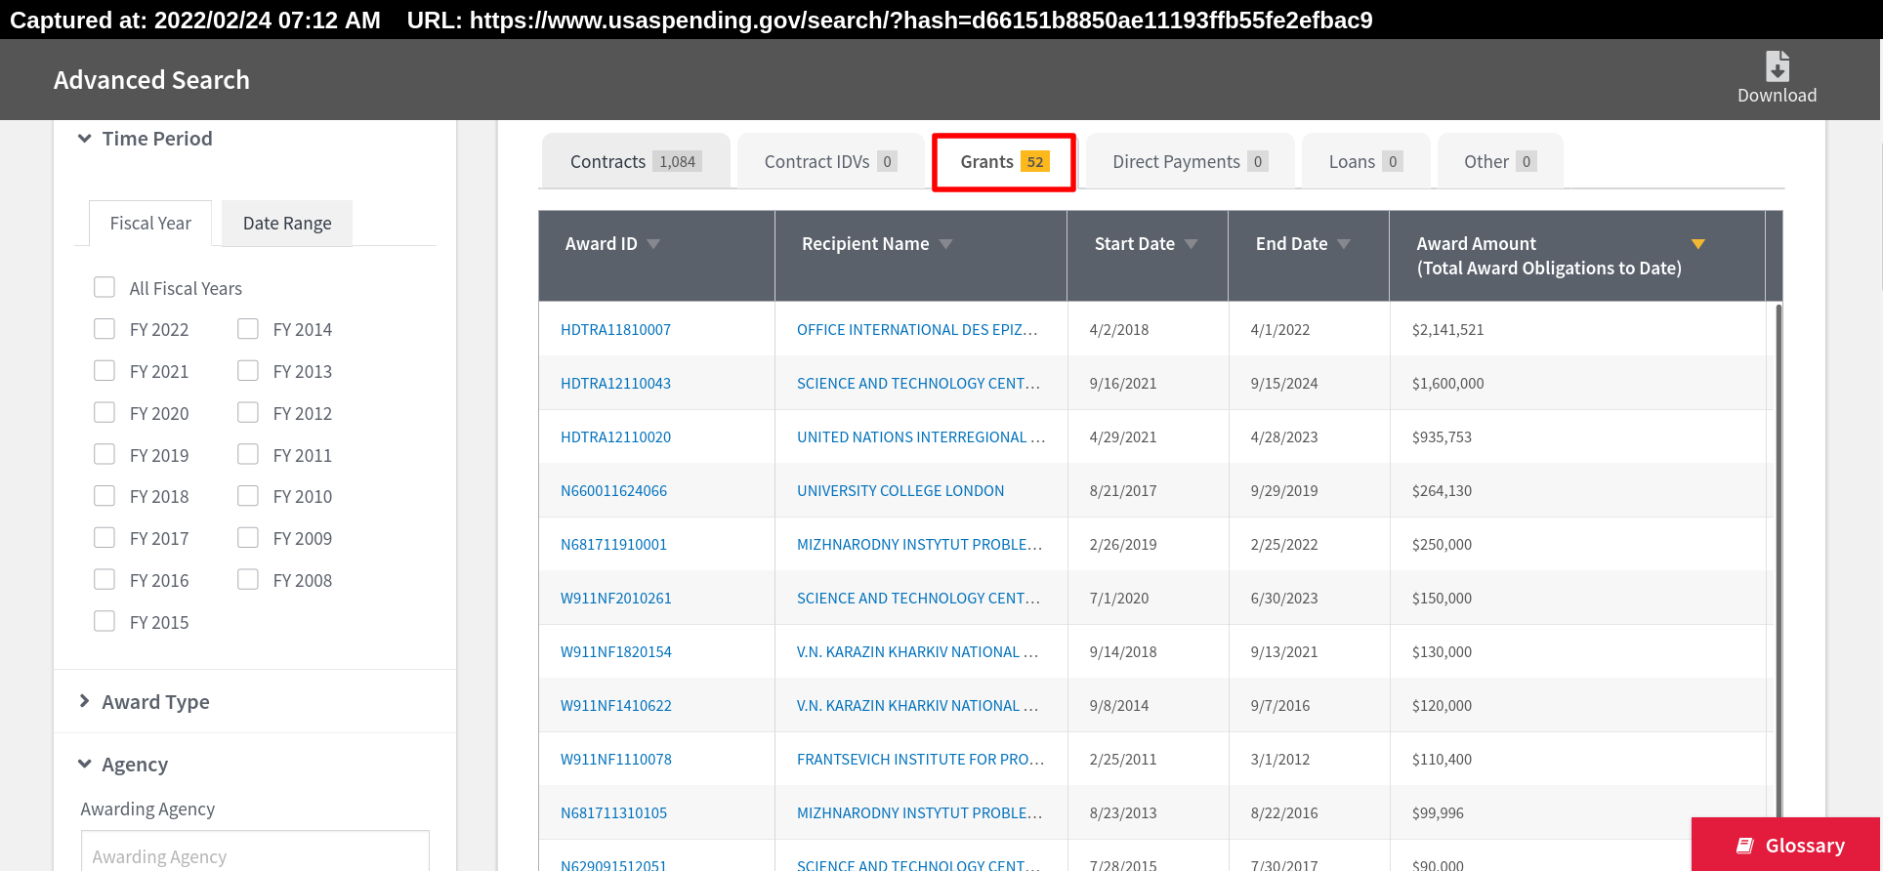Open recipient Frantsevich Institute for Pro...
This screenshot has width=1883, height=871.
pyautogui.click(x=921, y=760)
